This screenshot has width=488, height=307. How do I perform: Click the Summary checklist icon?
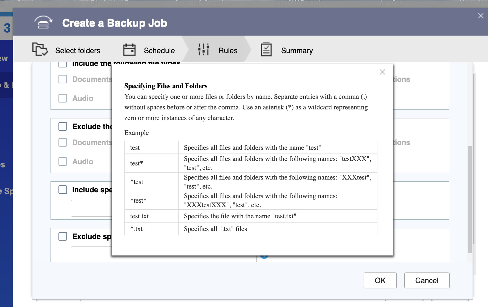(266, 50)
